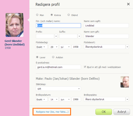Click the 1958 year under profile name
Screen dimensions: 133x116
(x=8, y=48)
